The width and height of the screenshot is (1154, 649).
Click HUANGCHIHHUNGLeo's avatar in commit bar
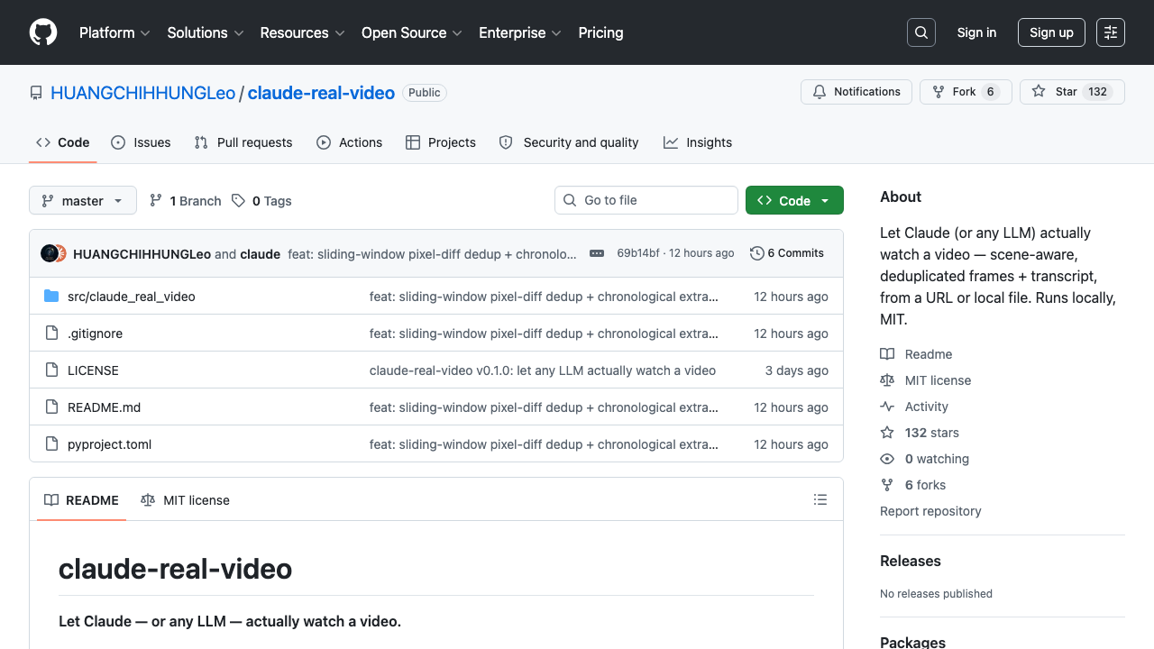pos(50,253)
